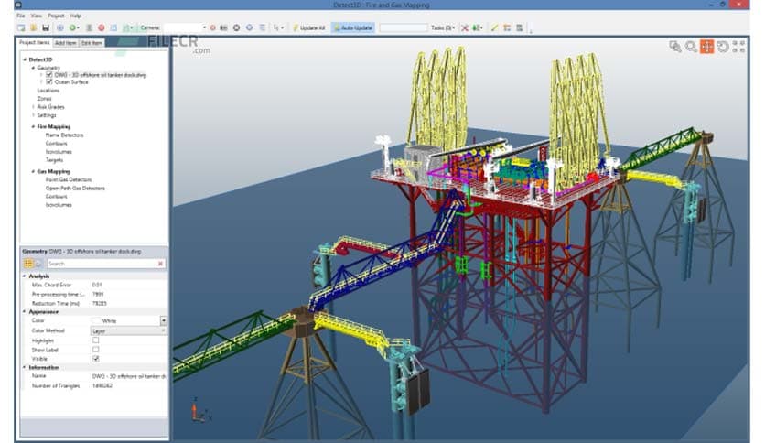This screenshot has width=765, height=443.
Task: Click the Number of Triangles value
Action: click(102, 386)
